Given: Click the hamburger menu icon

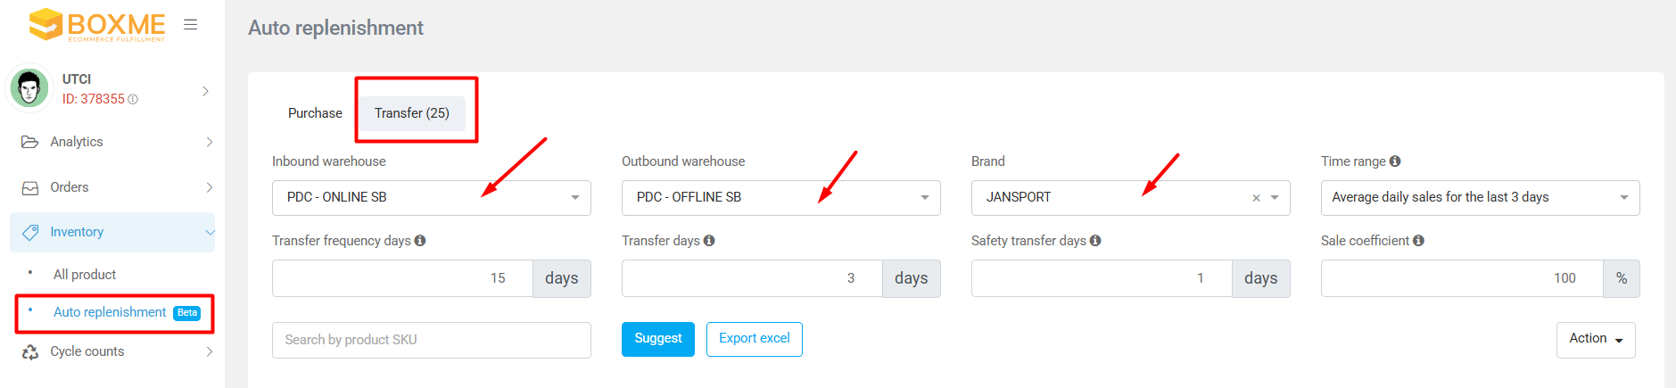Looking at the screenshot, I should click(x=190, y=25).
